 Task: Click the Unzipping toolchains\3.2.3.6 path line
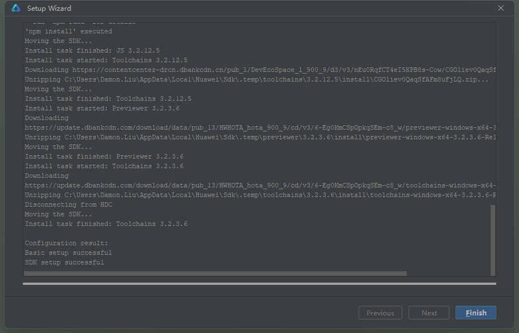click(260, 195)
